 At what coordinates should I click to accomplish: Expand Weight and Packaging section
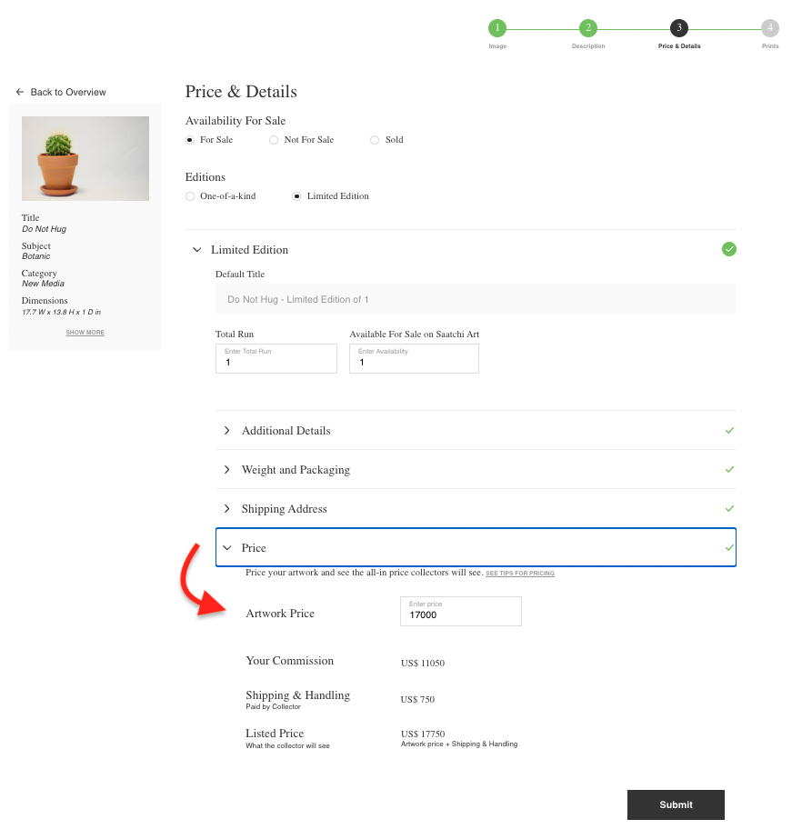pos(227,469)
